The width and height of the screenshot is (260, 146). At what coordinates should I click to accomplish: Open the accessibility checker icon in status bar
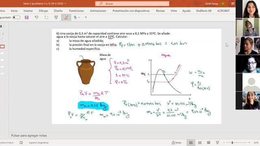[21, 142]
